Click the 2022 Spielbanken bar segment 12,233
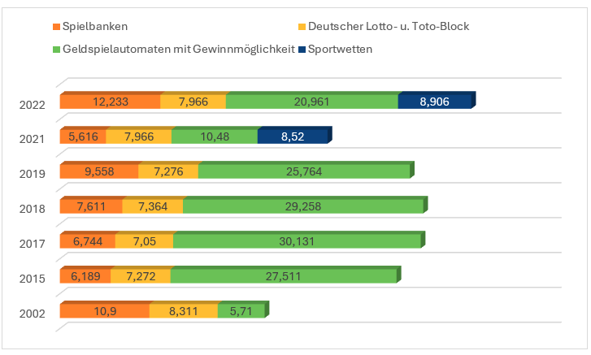 tap(110, 102)
